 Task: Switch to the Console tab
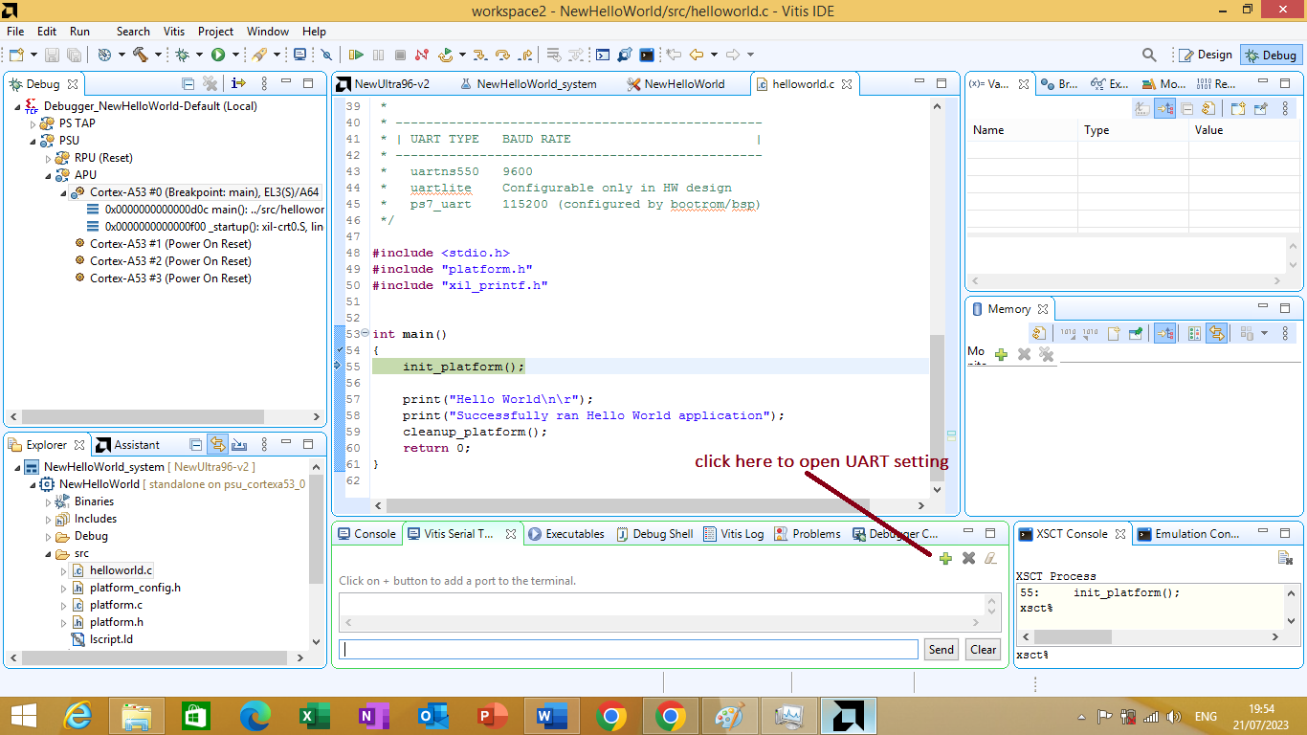point(366,534)
